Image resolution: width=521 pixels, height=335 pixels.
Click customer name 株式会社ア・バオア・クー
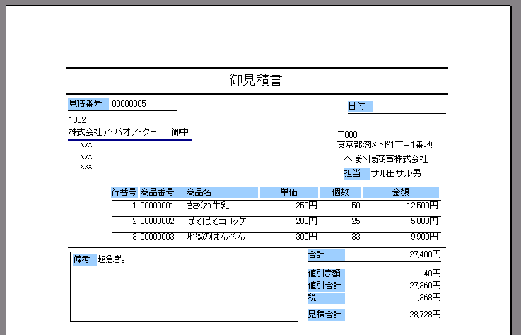click(x=112, y=132)
